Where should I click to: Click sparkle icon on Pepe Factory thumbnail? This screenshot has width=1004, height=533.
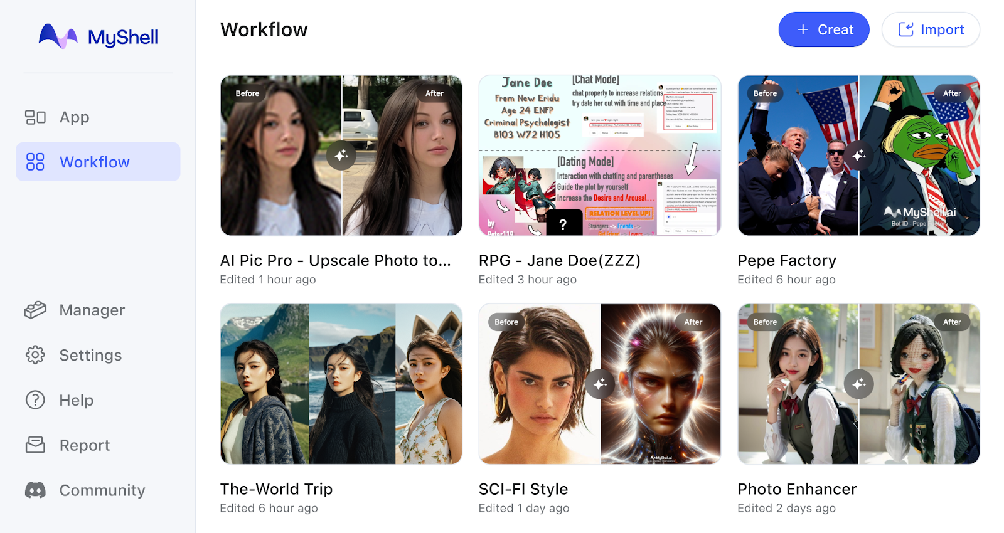click(858, 155)
